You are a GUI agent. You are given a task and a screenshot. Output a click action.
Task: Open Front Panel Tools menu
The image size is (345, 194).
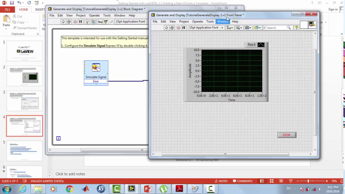[210, 21]
